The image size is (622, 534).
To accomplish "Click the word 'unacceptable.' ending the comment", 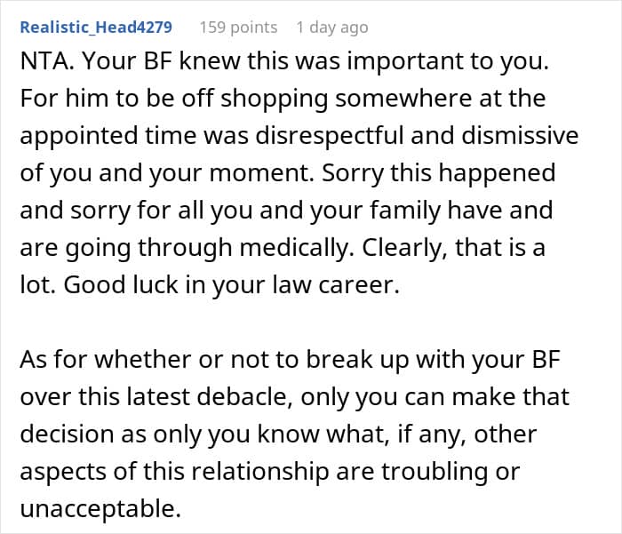I will (100, 508).
